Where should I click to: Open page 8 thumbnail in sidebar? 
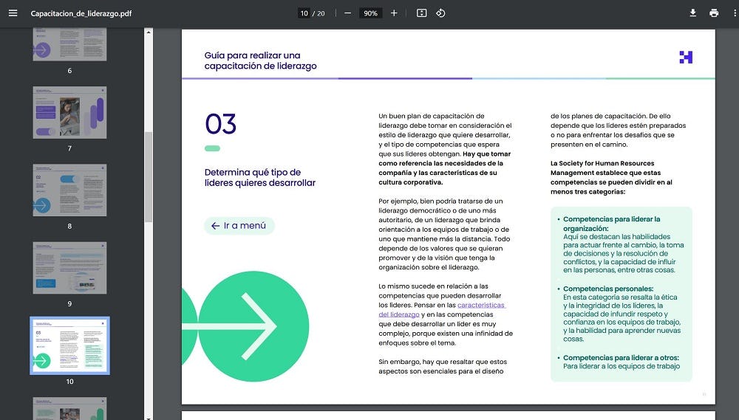[x=69, y=190]
